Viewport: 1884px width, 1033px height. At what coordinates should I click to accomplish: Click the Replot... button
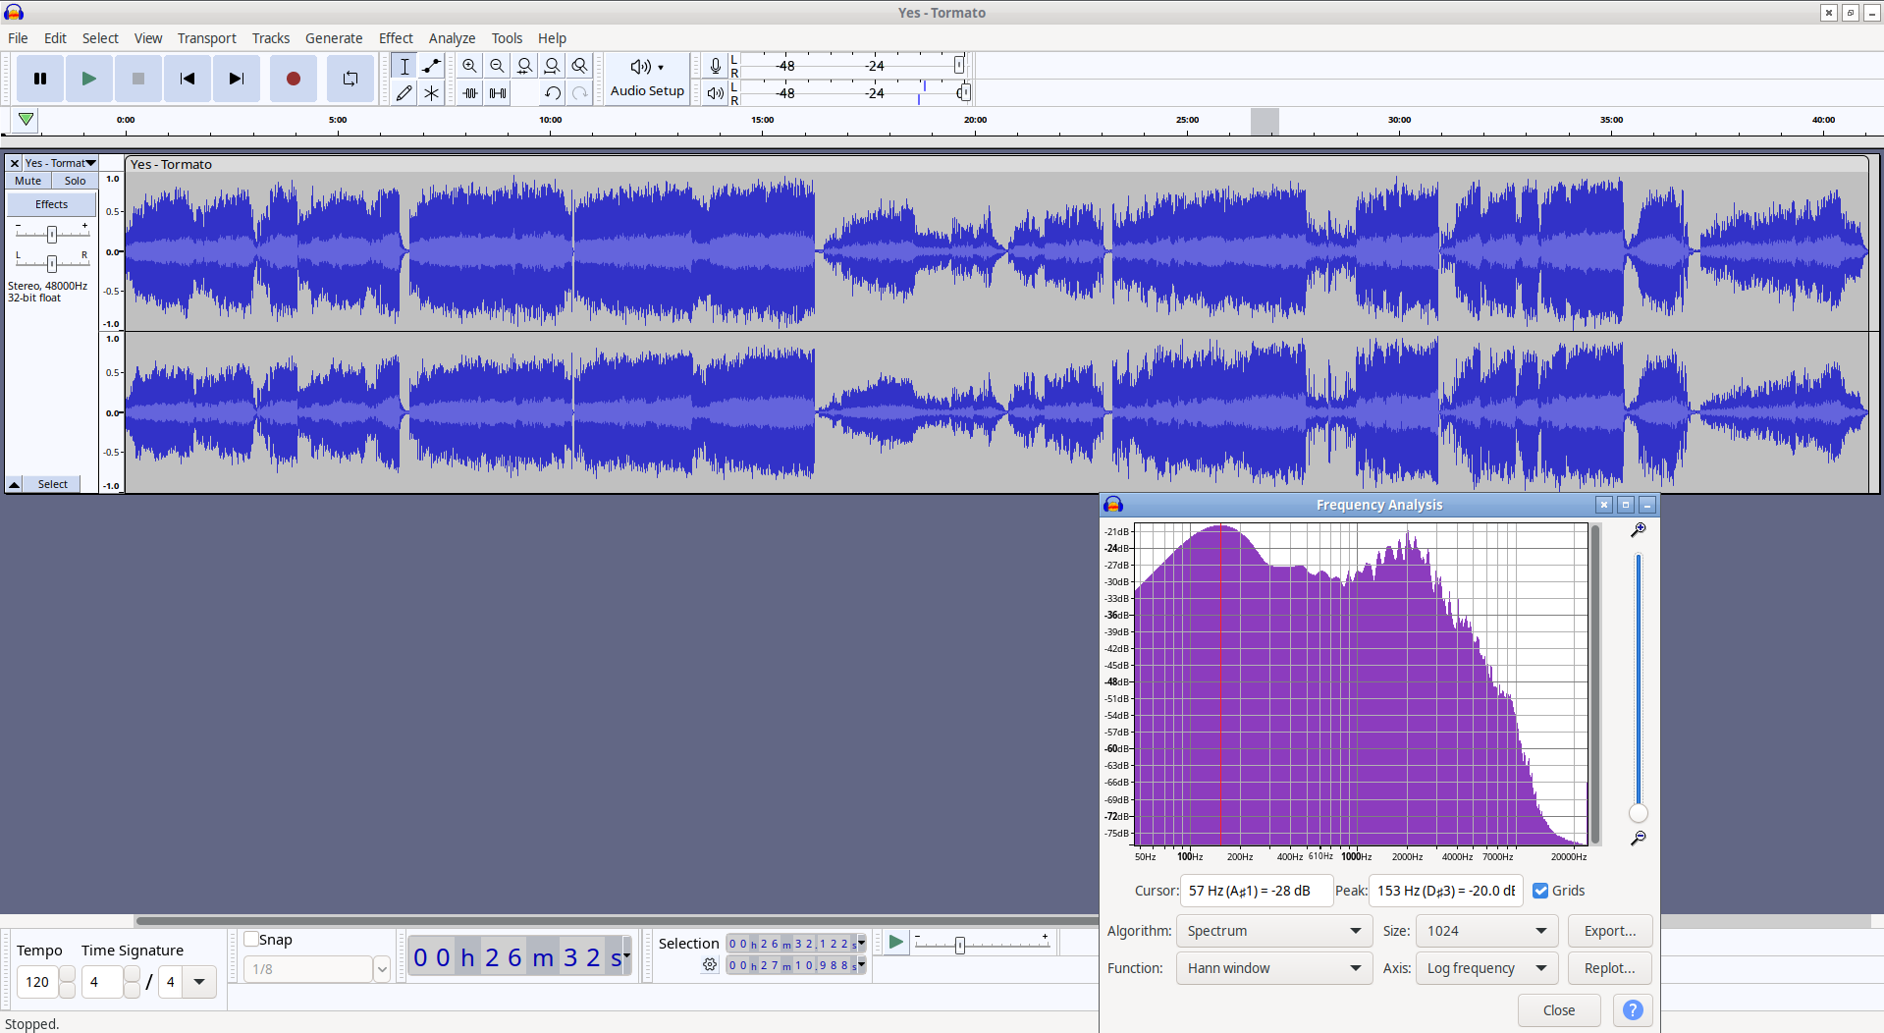pos(1610,968)
